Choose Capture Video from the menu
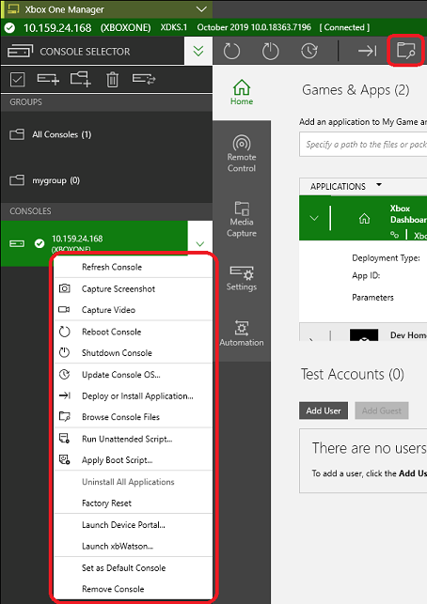This screenshot has height=604, width=427. (x=133, y=310)
